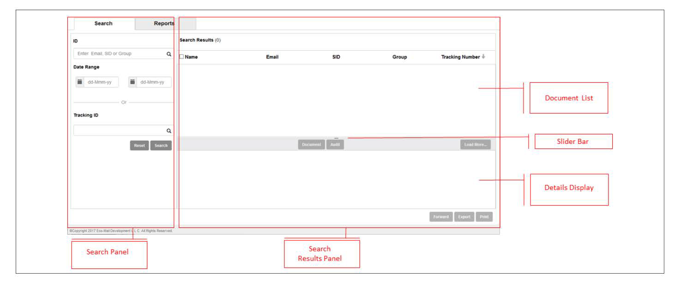
Task: Click the Print button
Action: point(484,217)
